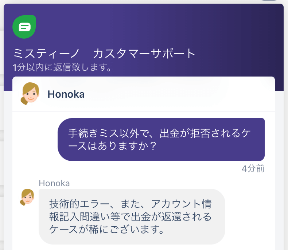
Task: Click the green chat bubble logo icon
Action: [x=24, y=27]
